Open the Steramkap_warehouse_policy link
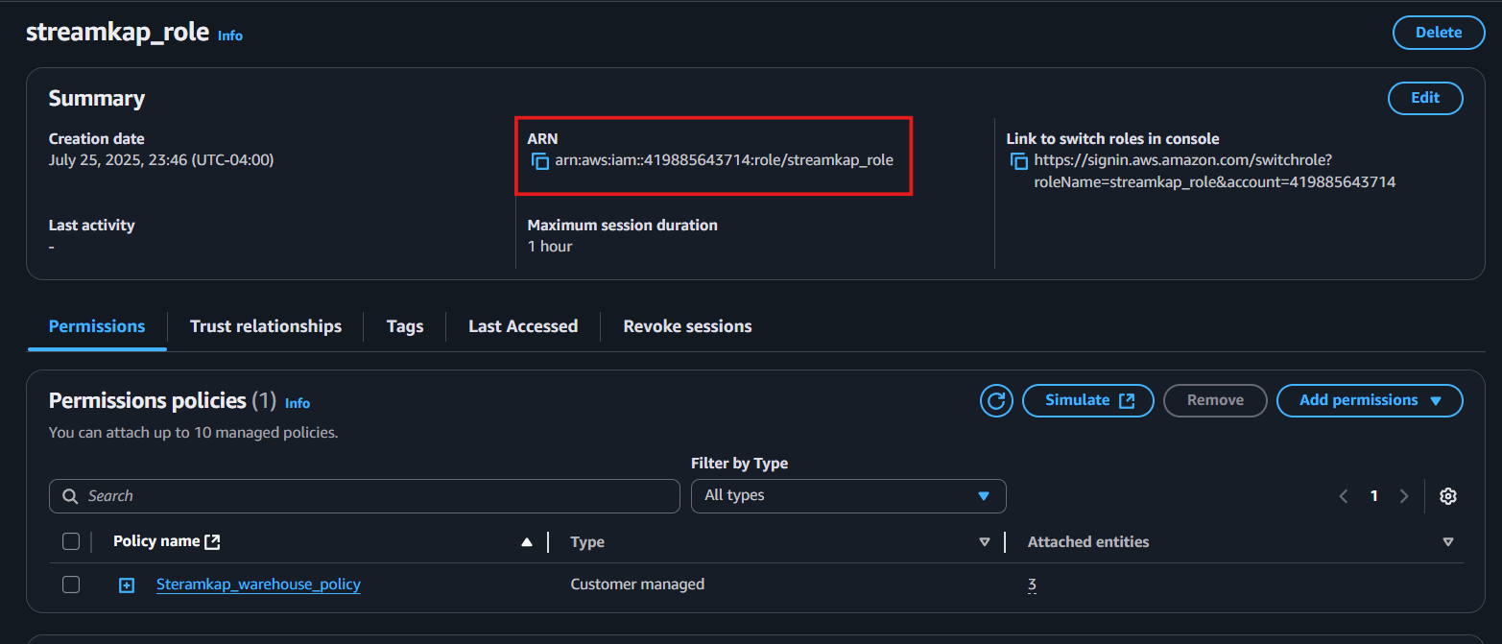This screenshot has width=1502, height=644. pos(258,584)
